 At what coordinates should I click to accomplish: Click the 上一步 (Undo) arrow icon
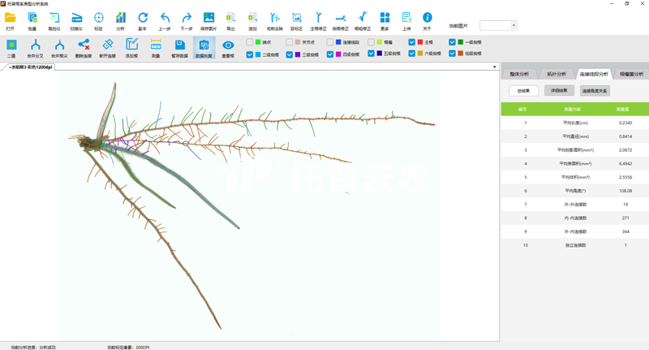pos(165,18)
